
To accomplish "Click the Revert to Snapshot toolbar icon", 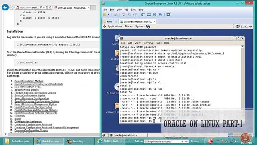I will click(x=129, y=14).
